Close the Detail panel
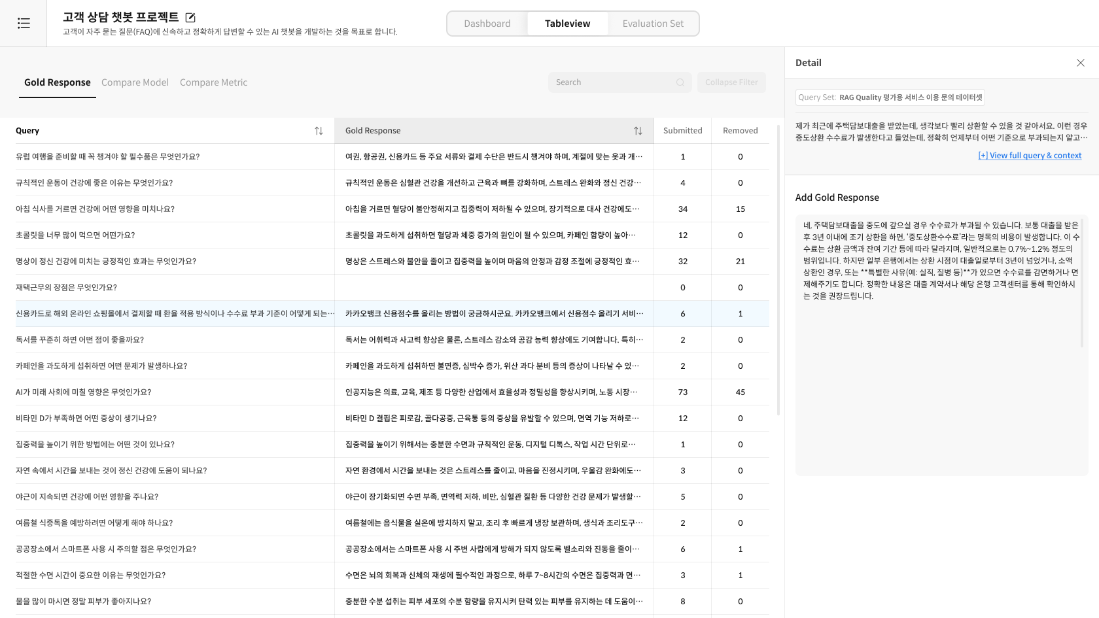 pos(1080,63)
